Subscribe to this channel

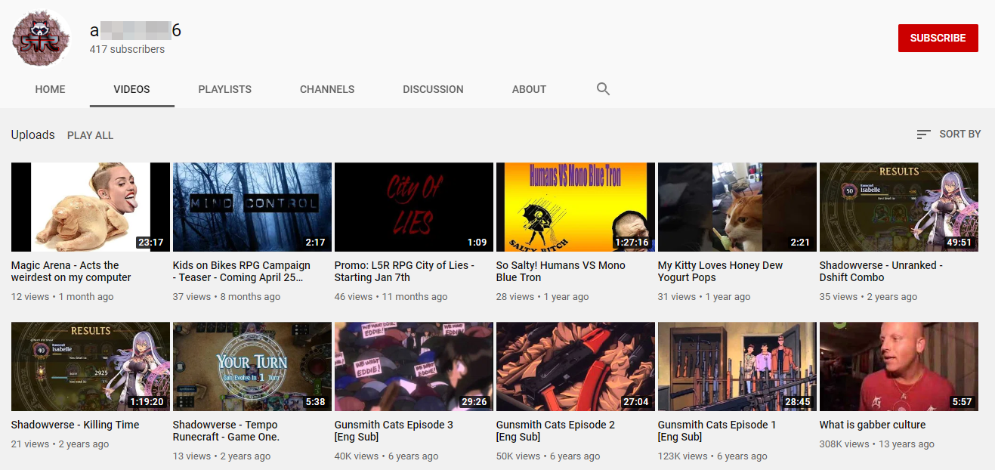(938, 38)
